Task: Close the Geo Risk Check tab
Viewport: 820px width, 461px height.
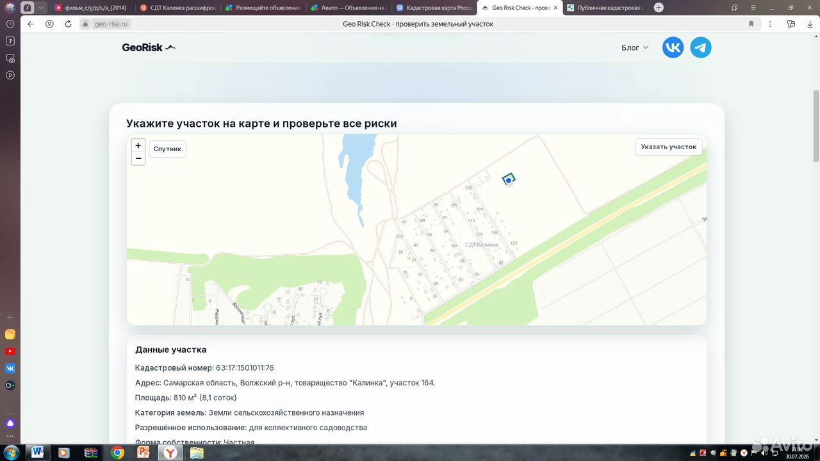Action: 555,8
